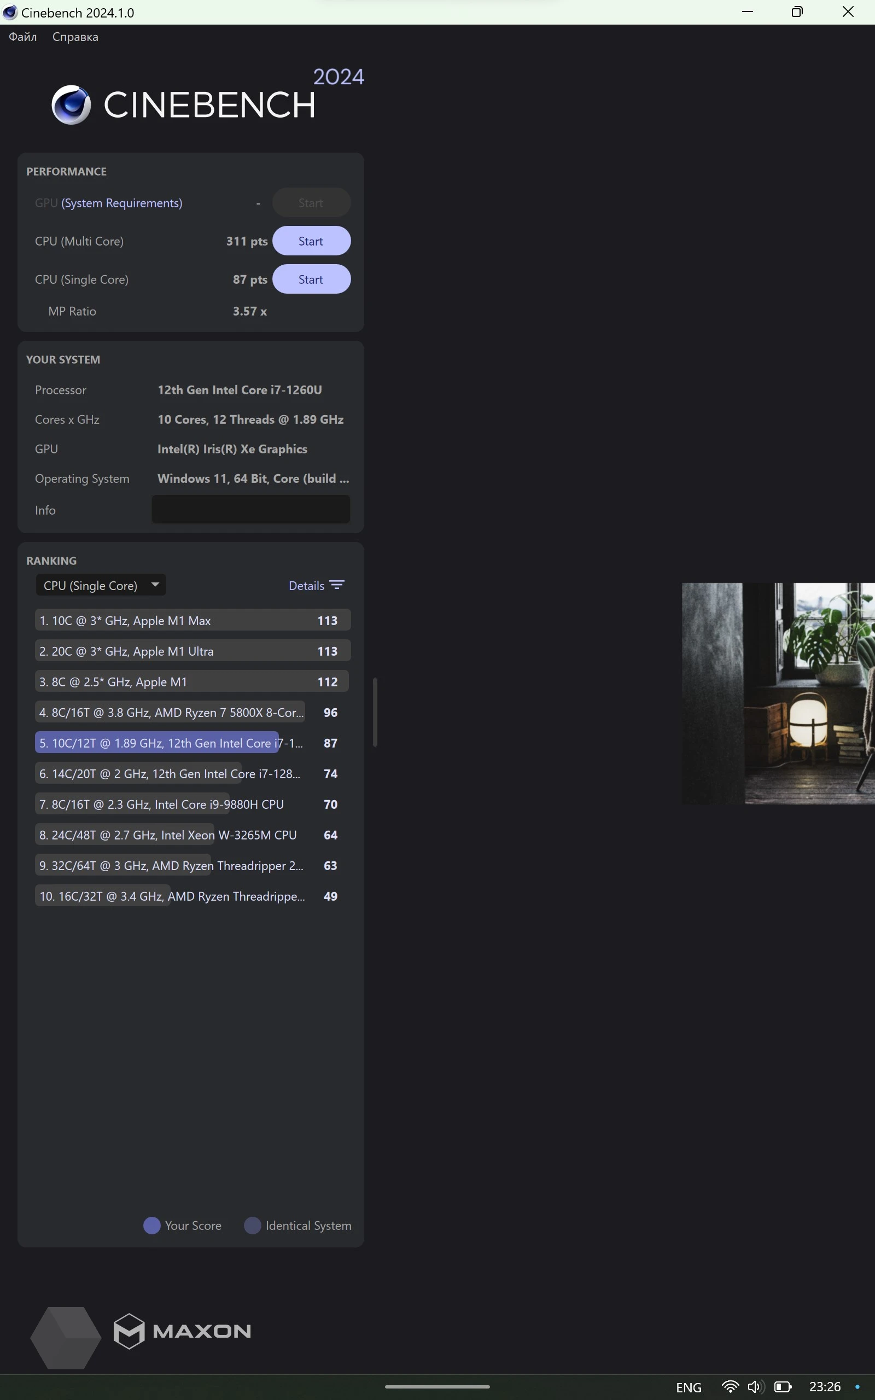The height and width of the screenshot is (1400, 875).
Task: Click the Cinebench title bar app icon
Action: pyautogui.click(x=10, y=12)
